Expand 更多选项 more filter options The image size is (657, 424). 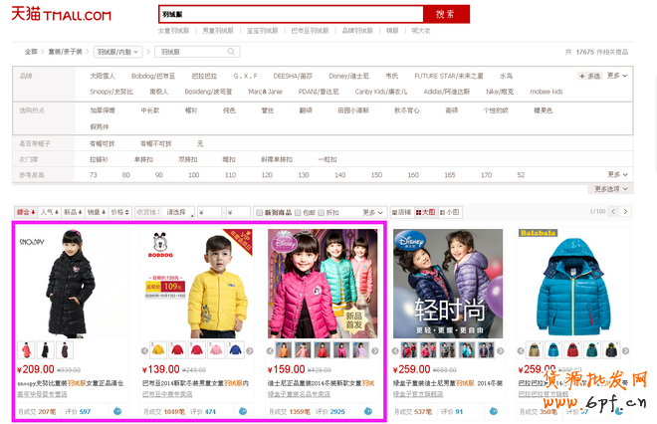(x=612, y=188)
